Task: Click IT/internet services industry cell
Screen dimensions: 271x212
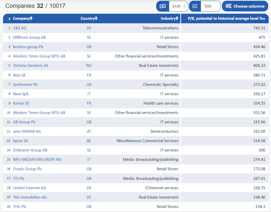Action: pos(162,188)
